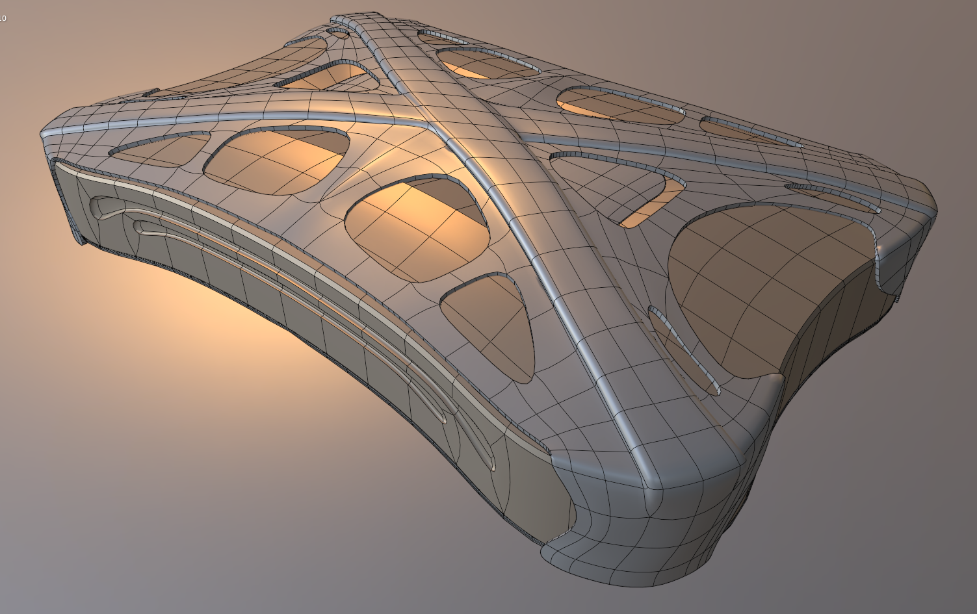Select the triangular opening below the central hole
The width and height of the screenshot is (977, 614).
[491, 325]
